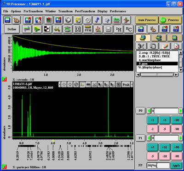Open the Options menu
Screen dimensions: 184x171
click(16, 11)
